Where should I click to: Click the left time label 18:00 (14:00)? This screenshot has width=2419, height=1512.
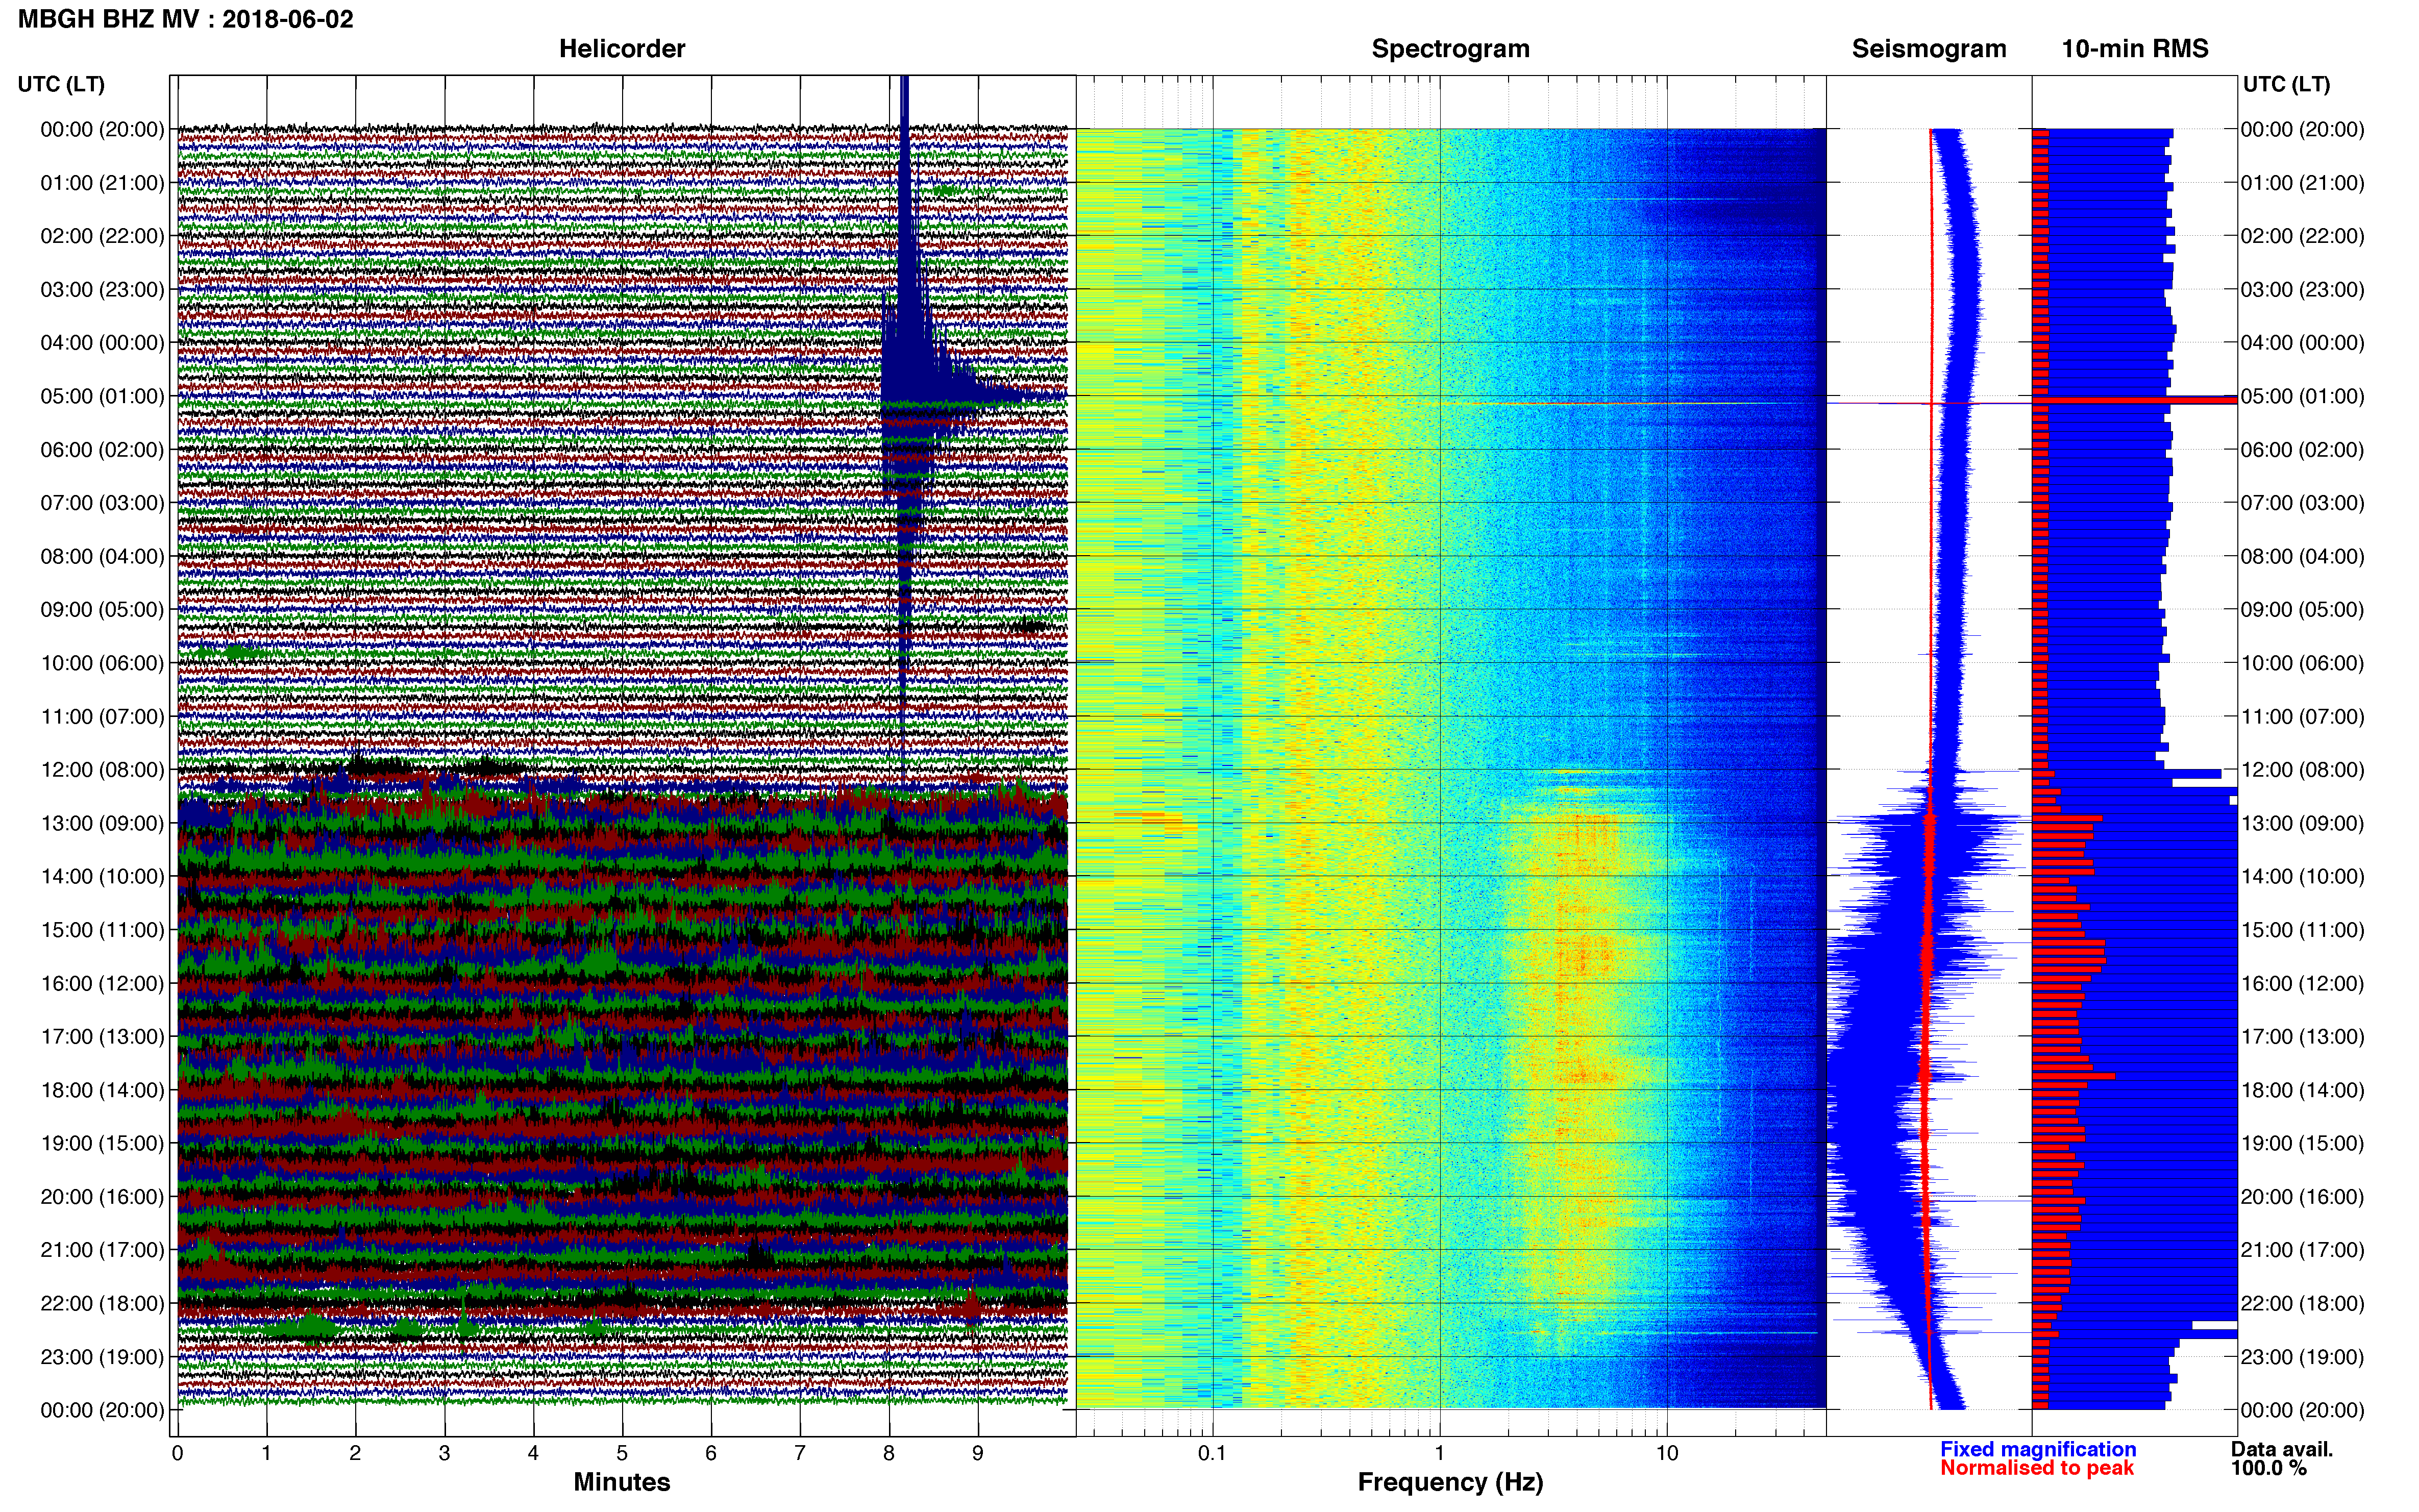(102, 1090)
